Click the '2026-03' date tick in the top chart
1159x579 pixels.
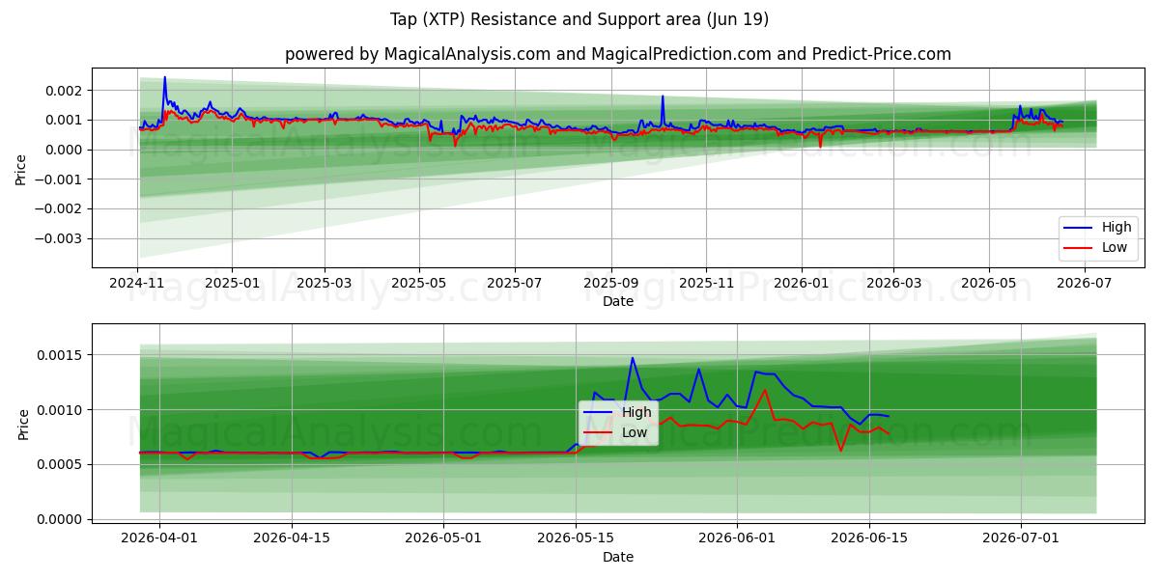coord(892,285)
